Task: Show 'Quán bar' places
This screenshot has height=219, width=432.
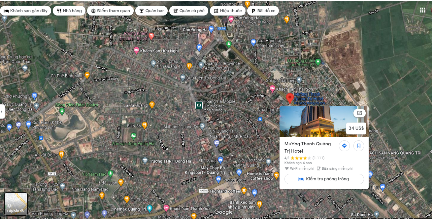Action: coord(151,11)
